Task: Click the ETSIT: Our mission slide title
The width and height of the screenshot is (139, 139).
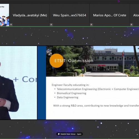Action: [74, 61]
